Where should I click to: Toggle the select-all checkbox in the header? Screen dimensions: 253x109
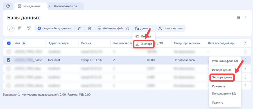(9, 43)
